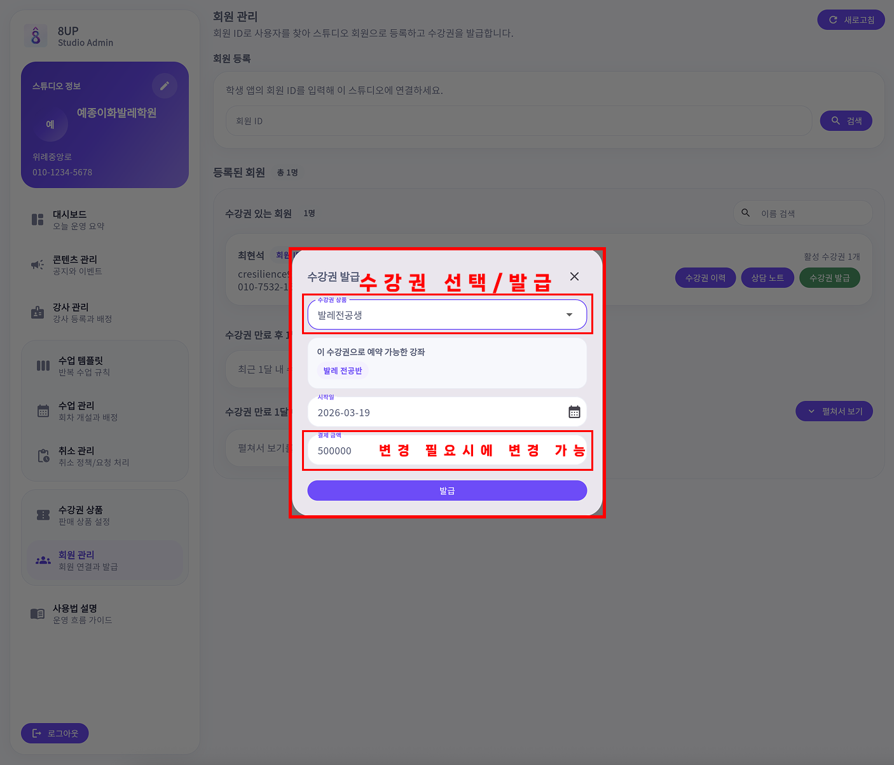The height and width of the screenshot is (765, 894).
Task: Click the 새로고침 refresh button
Action: [x=851, y=20]
